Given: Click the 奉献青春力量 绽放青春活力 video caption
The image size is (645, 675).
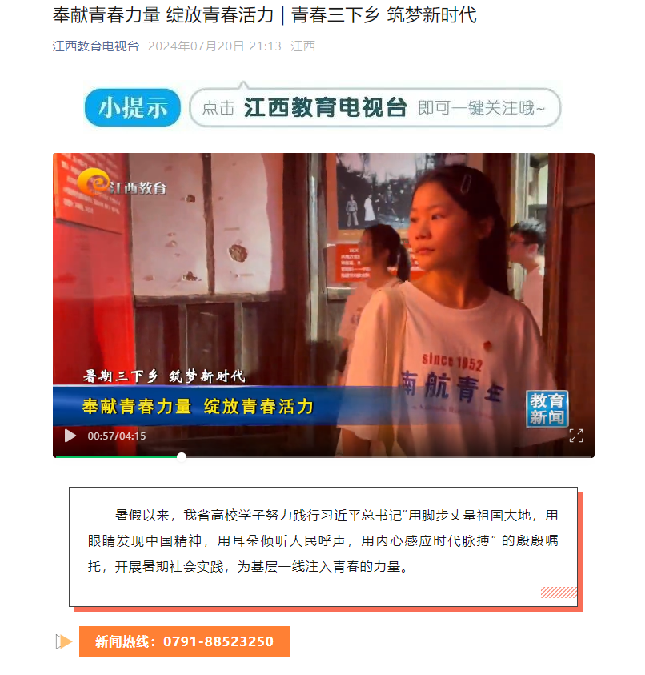Looking at the screenshot, I should 198,407.
